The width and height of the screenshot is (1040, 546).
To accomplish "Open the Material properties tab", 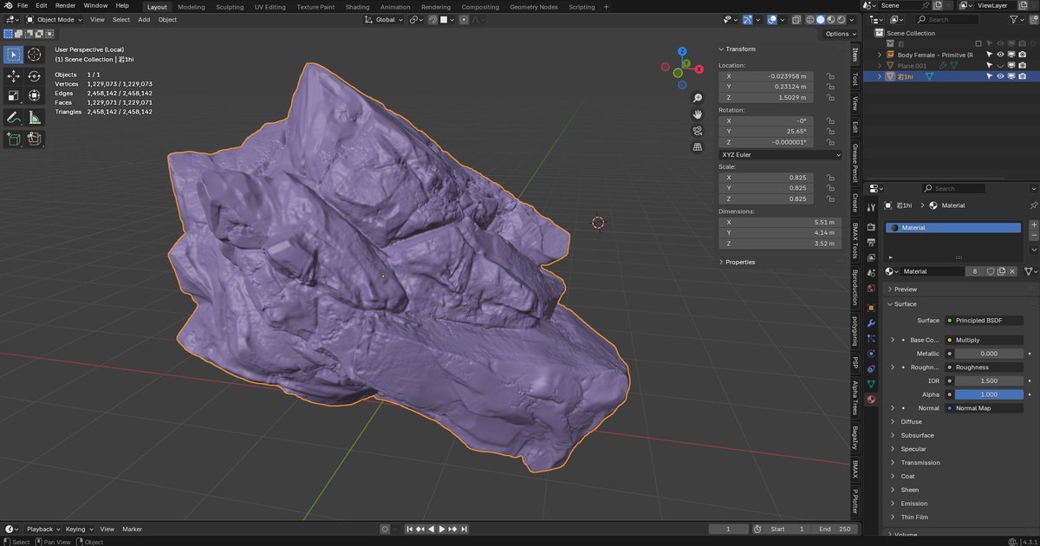I will point(871,400).
